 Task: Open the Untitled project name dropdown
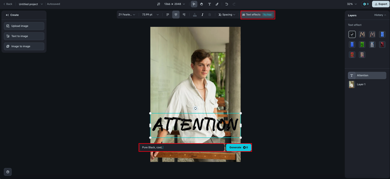[x=31, y=4]
